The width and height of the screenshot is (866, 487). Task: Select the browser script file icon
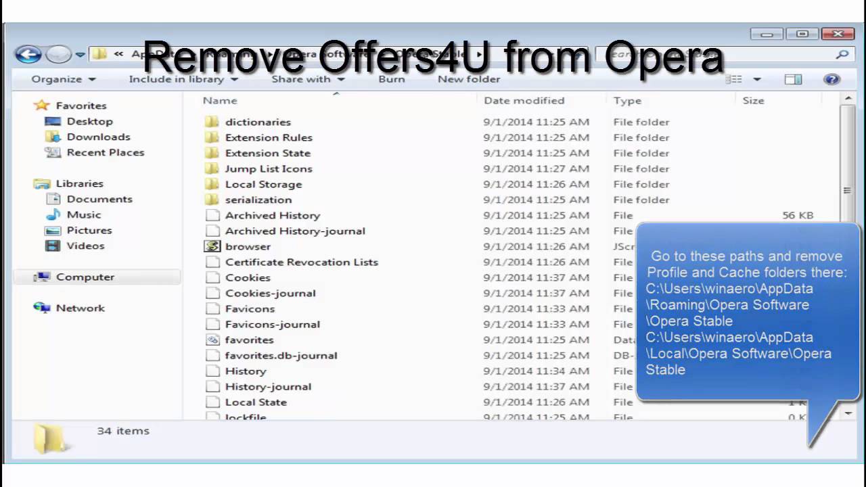pyautogui.click(x=212, y=246)
